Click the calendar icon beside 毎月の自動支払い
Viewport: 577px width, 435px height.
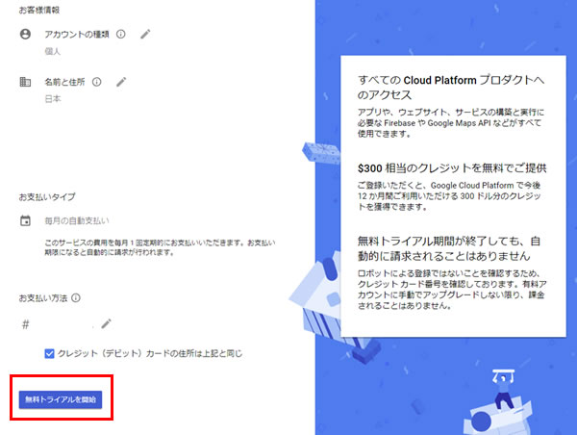(x=25, y=221)
